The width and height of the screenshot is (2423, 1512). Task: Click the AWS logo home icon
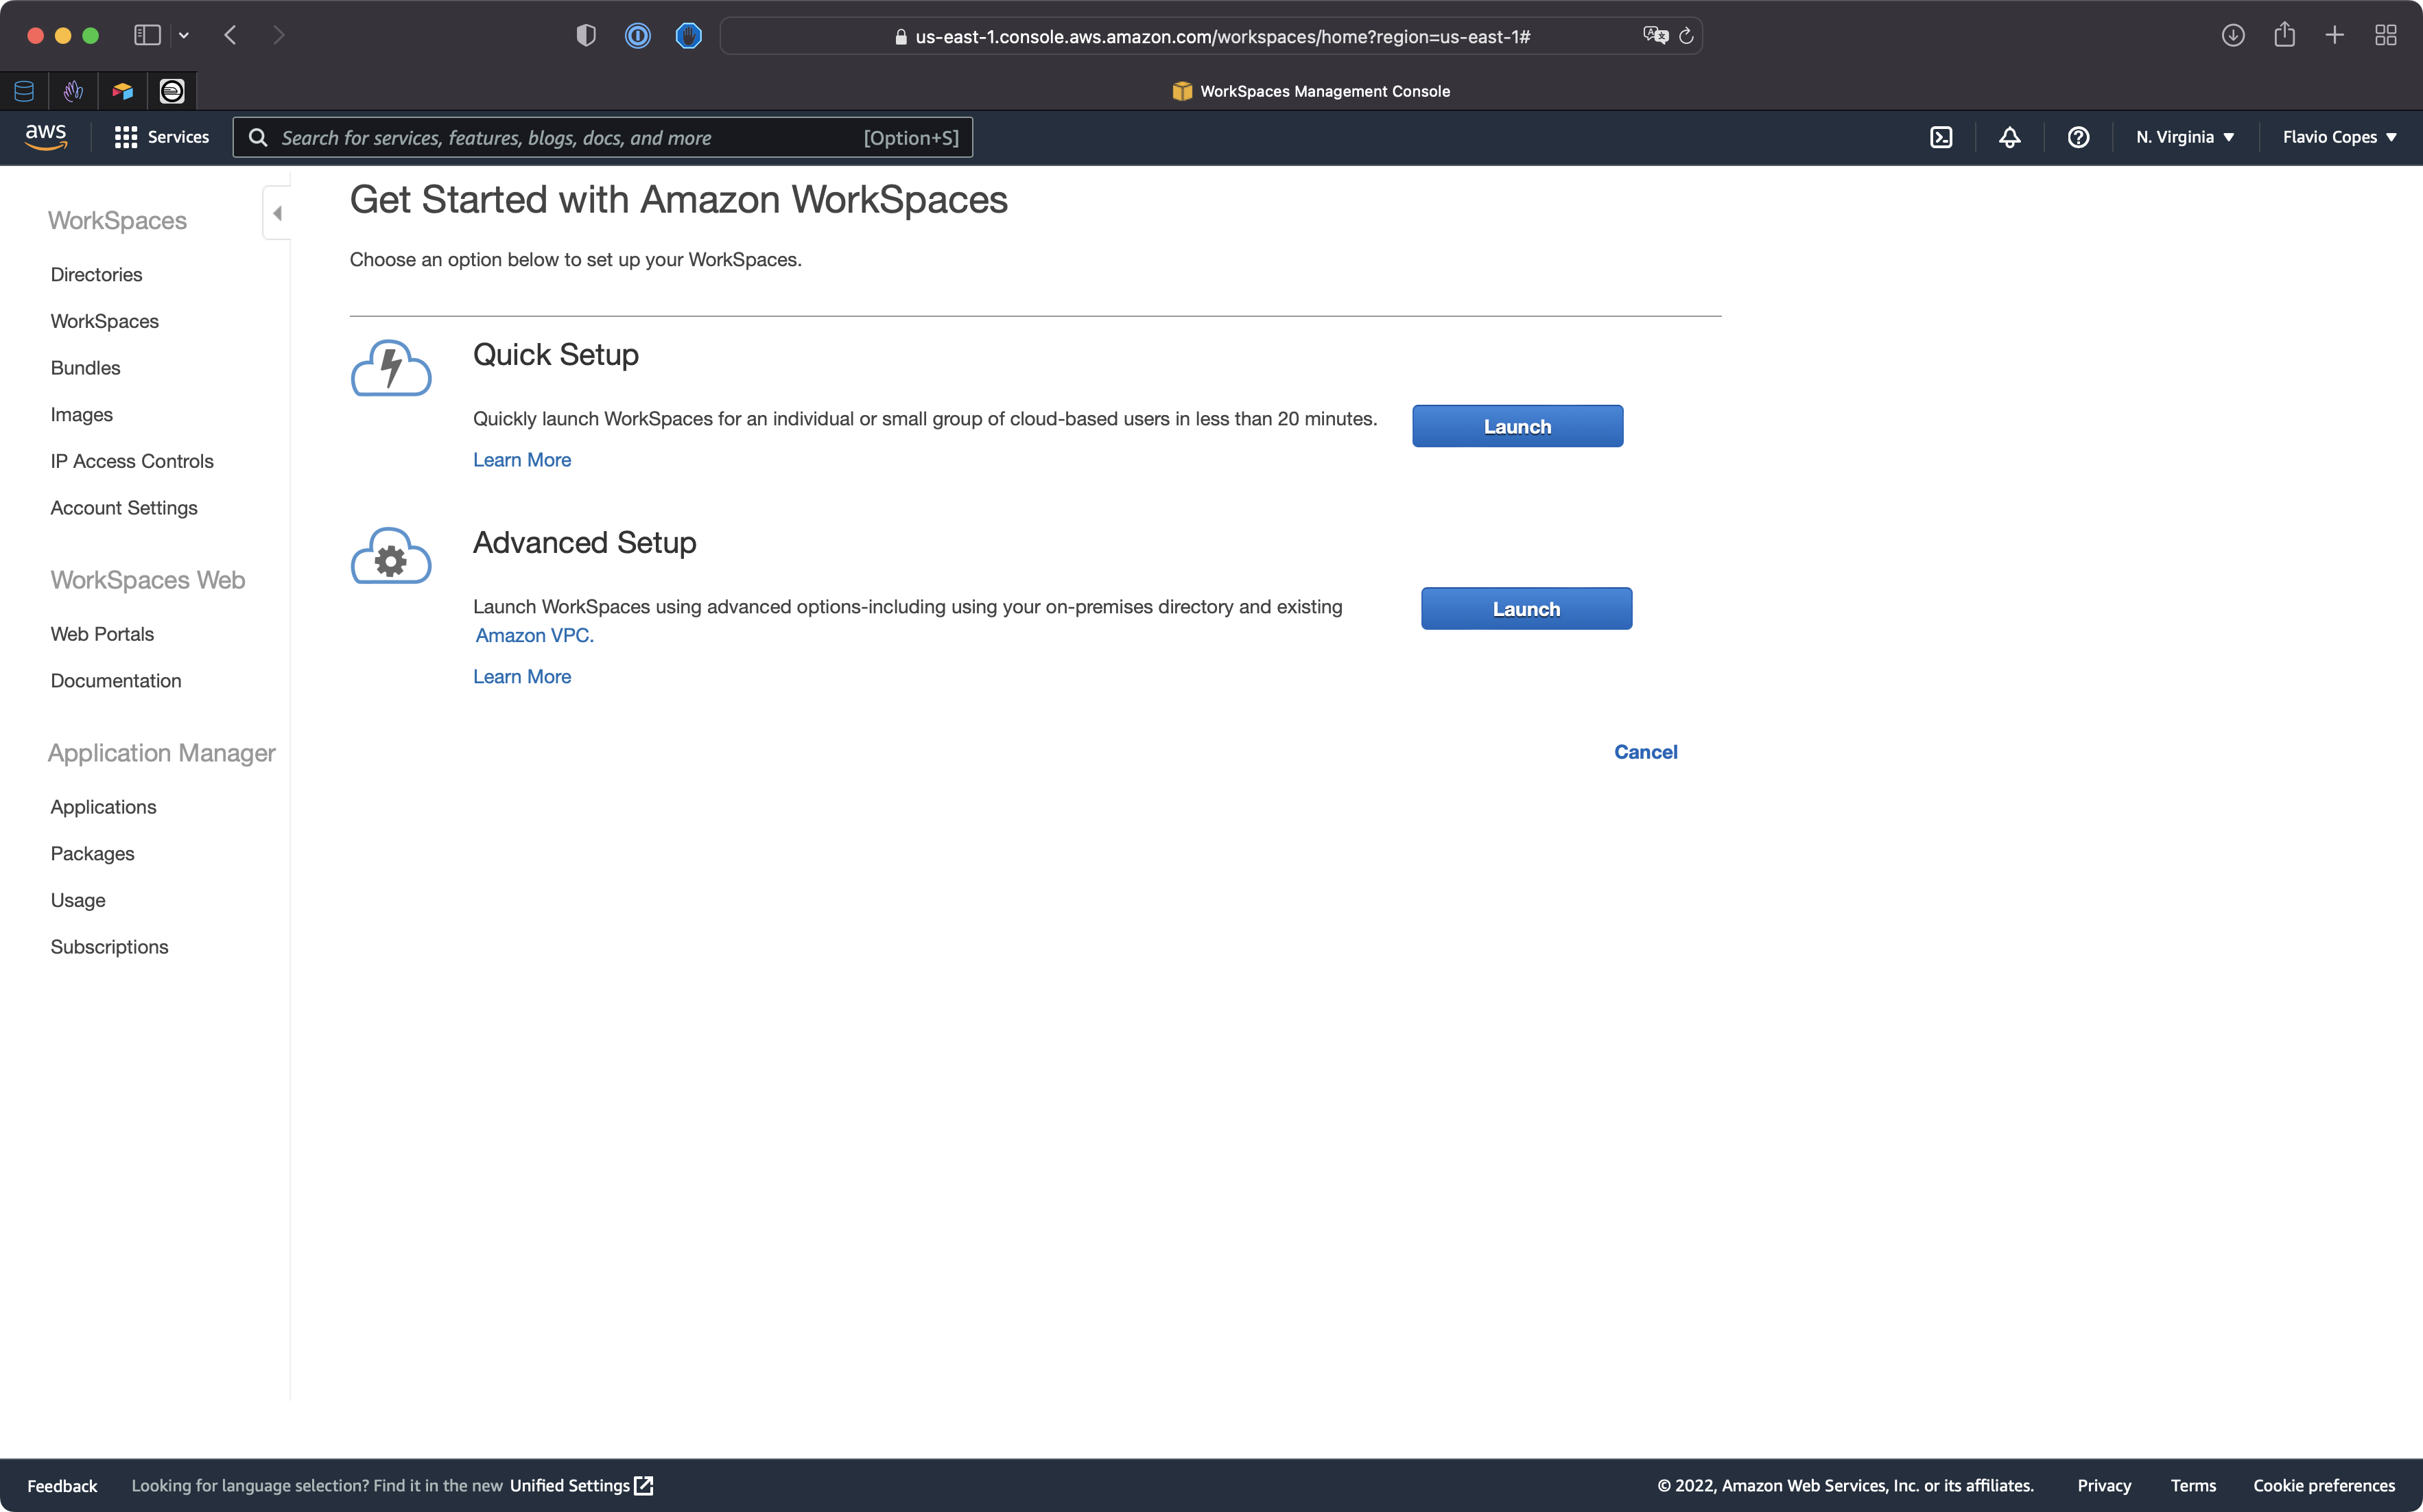[x=46, y=137]
